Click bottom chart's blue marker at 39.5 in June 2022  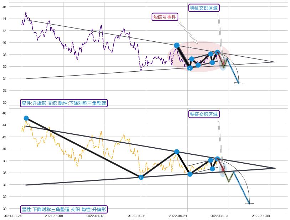tap(177, 152)
